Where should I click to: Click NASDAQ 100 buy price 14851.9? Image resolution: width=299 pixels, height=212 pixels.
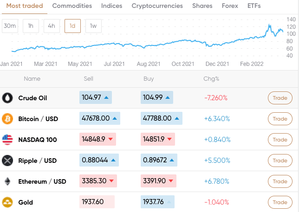pos(158,139)
